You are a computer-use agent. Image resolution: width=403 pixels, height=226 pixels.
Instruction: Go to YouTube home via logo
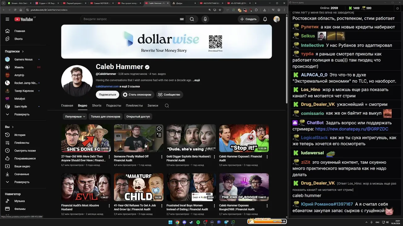[24, 19]
